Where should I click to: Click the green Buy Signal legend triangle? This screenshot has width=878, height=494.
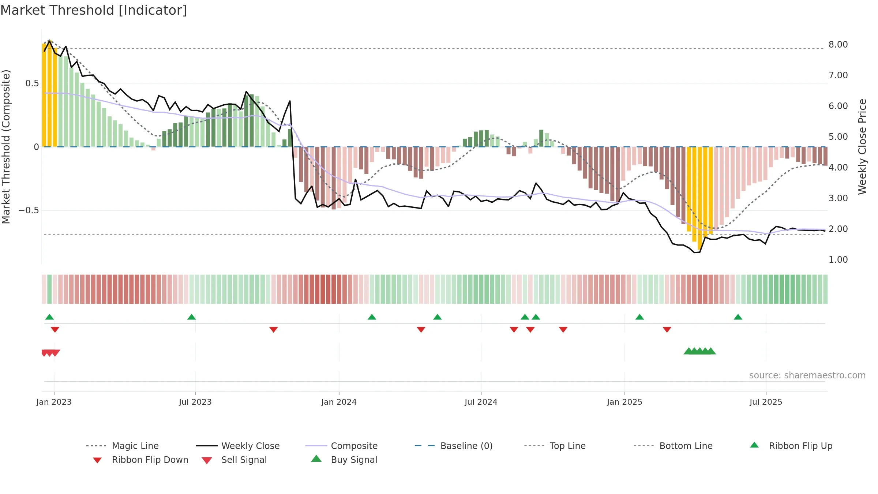tap(316, 459)
